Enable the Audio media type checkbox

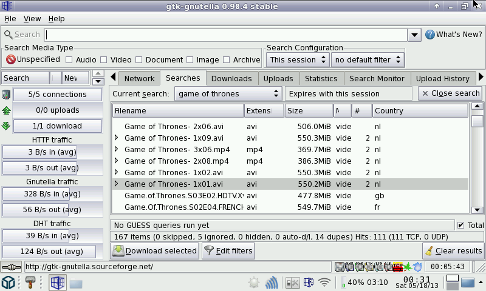pyautogui.click(x=69, y=59)
